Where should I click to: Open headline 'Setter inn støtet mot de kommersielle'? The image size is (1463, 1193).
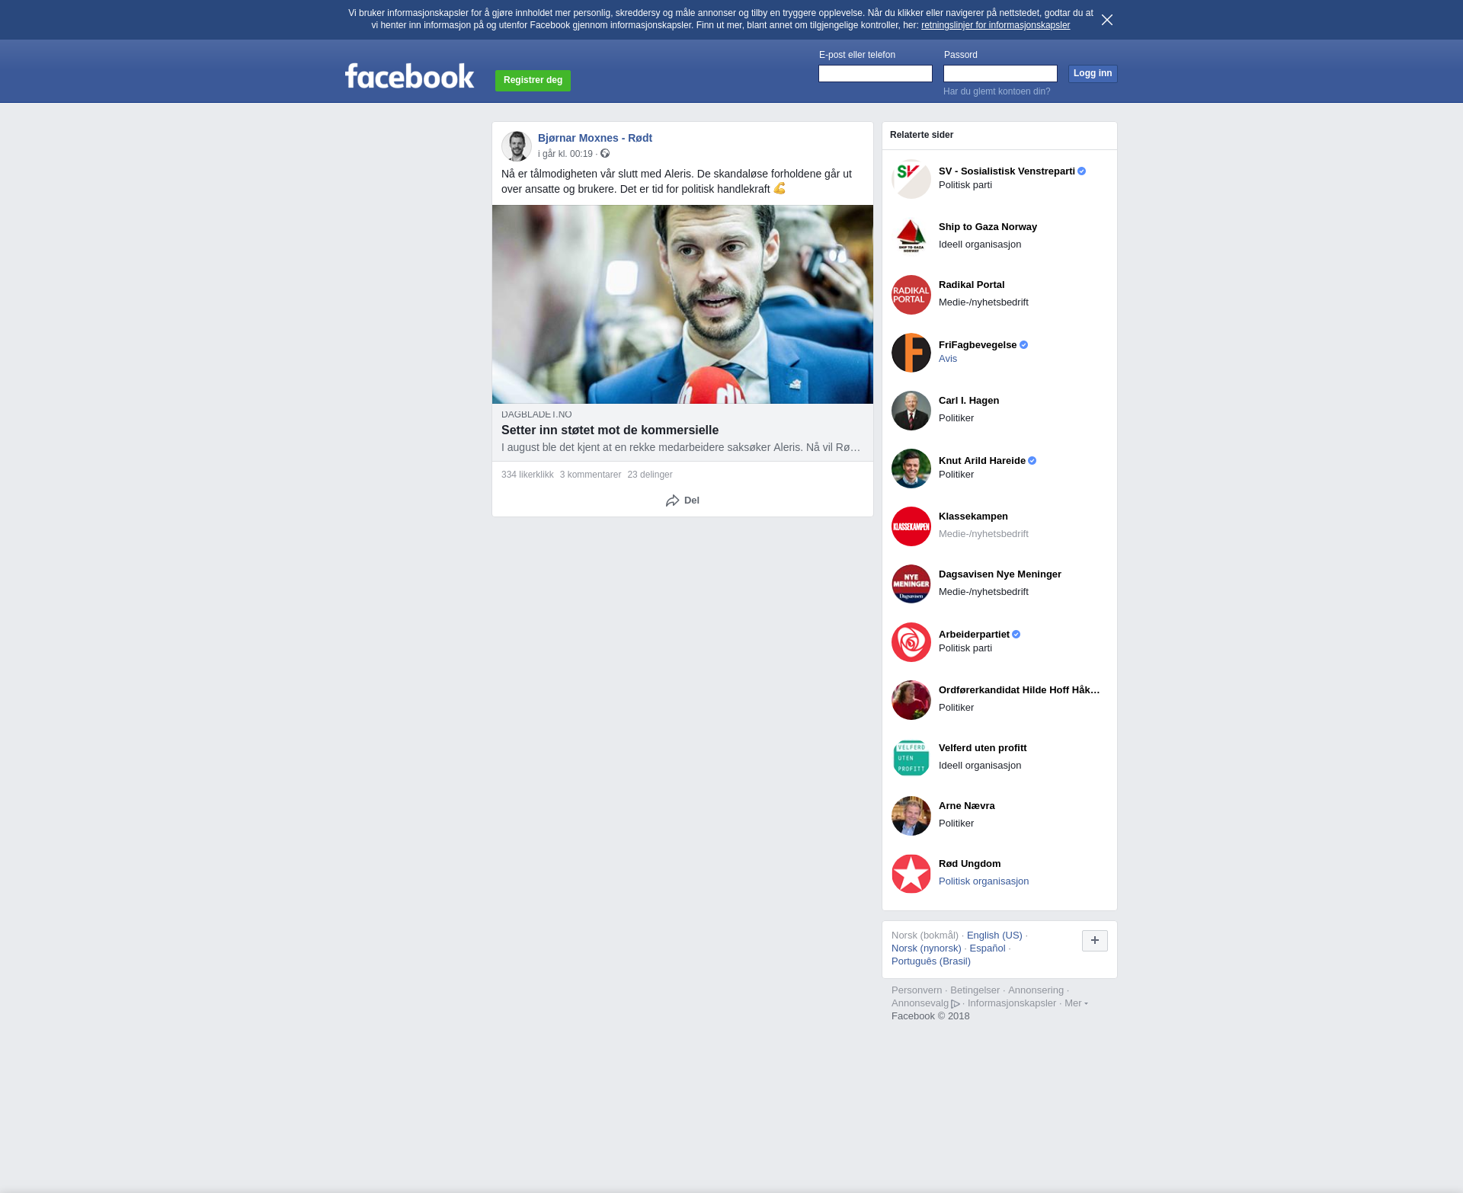(x=610, y=430)
